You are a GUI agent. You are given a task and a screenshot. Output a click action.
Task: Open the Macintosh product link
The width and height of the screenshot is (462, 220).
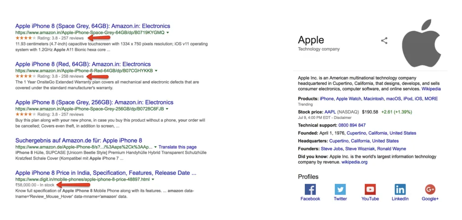pos(374,99)
